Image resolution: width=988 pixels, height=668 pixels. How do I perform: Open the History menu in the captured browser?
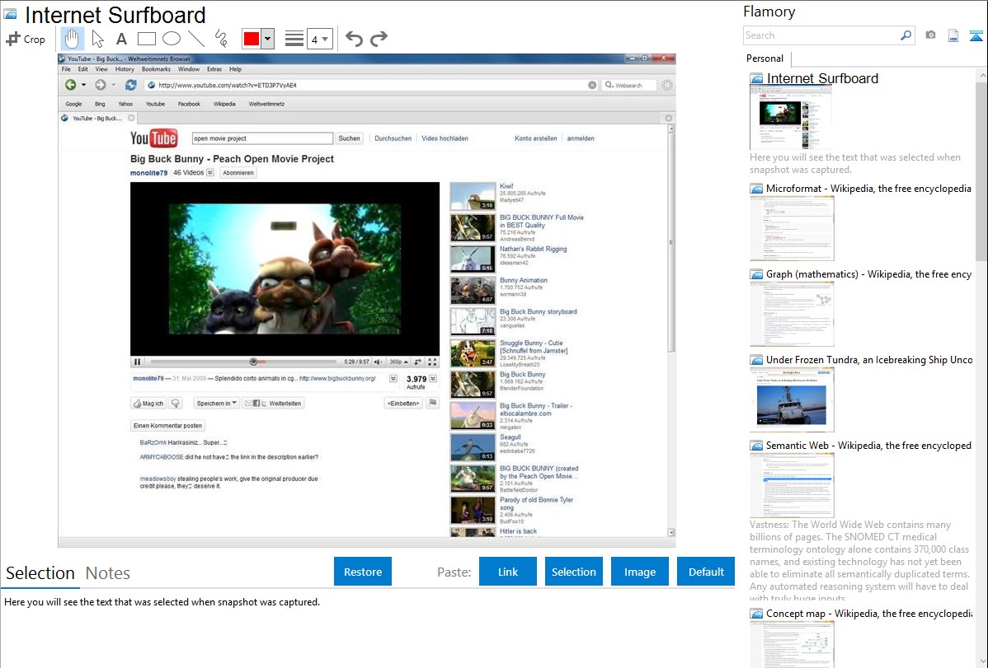(125, 69)
